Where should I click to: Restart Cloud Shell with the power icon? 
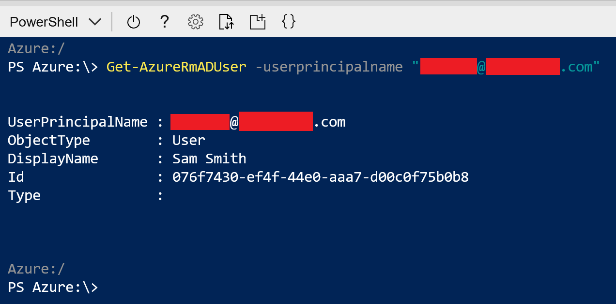[134, 22]
